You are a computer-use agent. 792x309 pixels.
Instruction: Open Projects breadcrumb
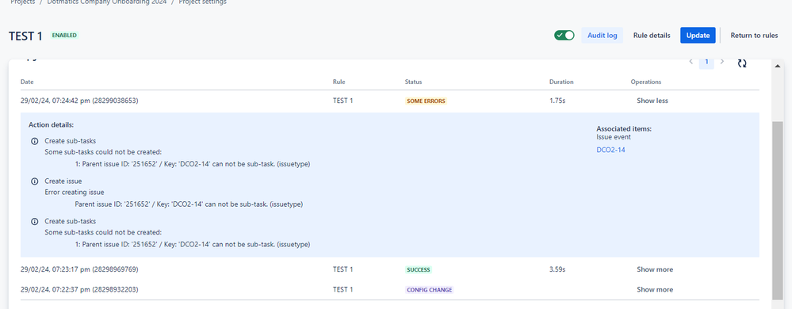click(x=23, y=2)
